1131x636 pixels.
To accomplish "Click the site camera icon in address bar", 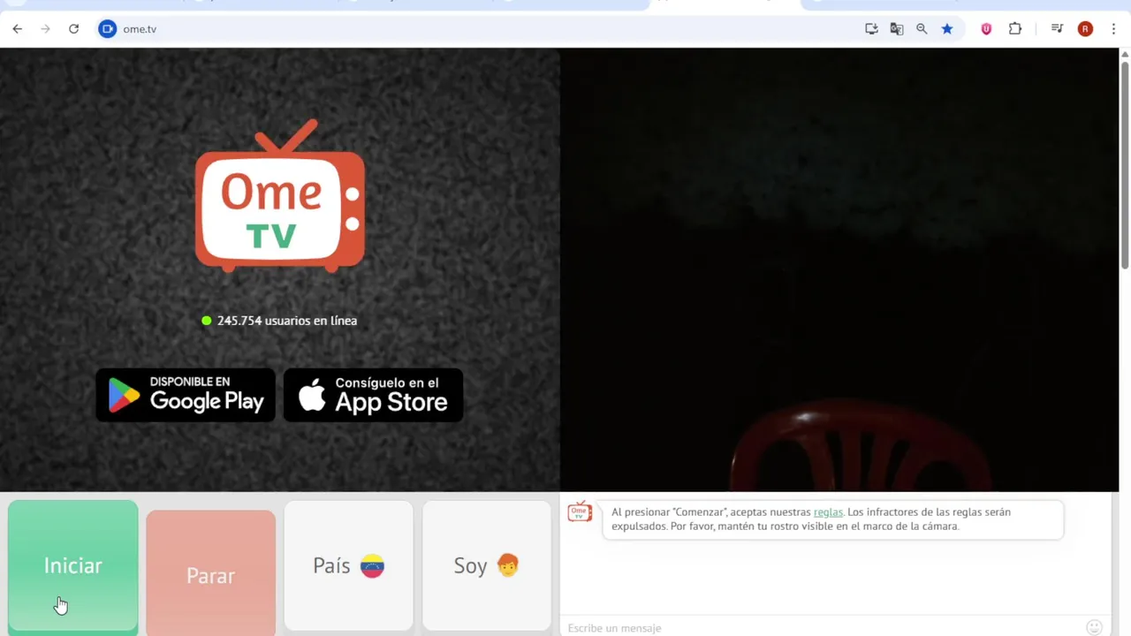I will tap(107, 29).
